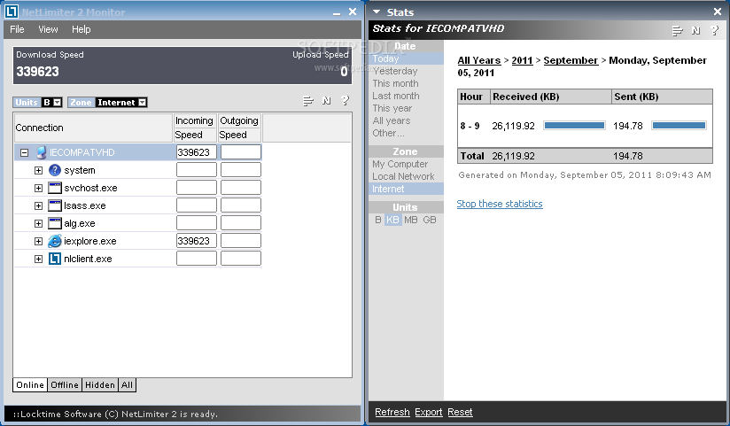Expand the svchost.exe tree node
This screenshot has height=426, width=730.
tap(39, 188)
